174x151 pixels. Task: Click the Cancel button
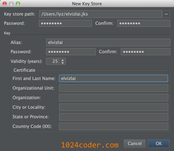(134, 143)
